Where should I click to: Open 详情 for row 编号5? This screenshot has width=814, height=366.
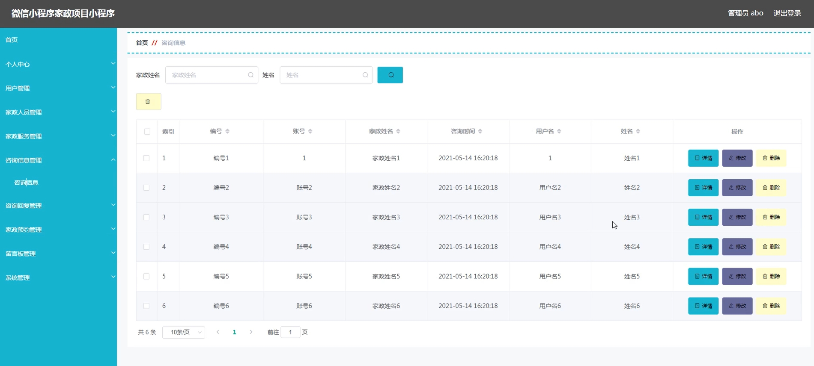click(703, 276)
